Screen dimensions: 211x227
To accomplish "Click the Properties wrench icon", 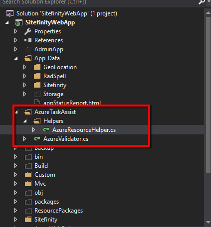I will [28, 31].
